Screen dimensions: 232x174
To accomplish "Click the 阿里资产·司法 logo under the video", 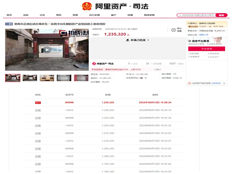I will [103, 64].
